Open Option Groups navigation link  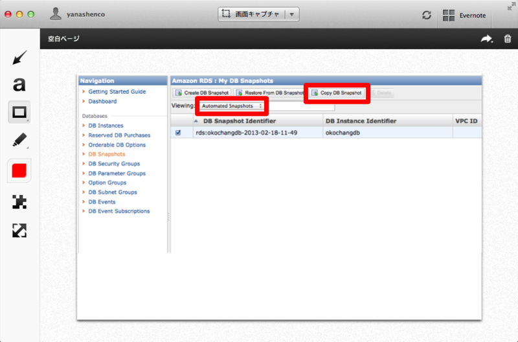[107, 183]
